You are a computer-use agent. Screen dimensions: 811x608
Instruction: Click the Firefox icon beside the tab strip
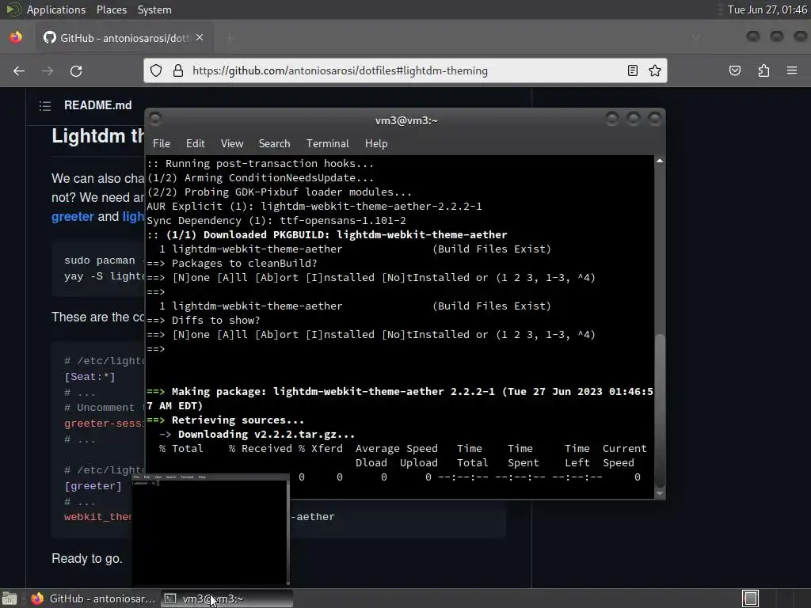(16, 37)
